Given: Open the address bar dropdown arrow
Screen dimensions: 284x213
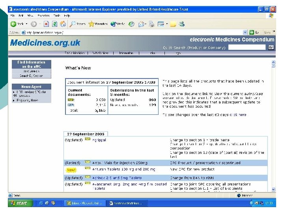Looking at the screenshot, I should pos(245,32).
